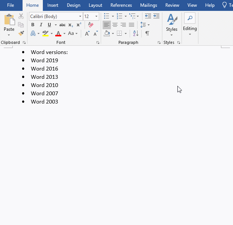This screenshot has width=233, height=225.
Task: Open the numbering library dropdown arrow
Action: pyautogui.click(x=126, y=16)
